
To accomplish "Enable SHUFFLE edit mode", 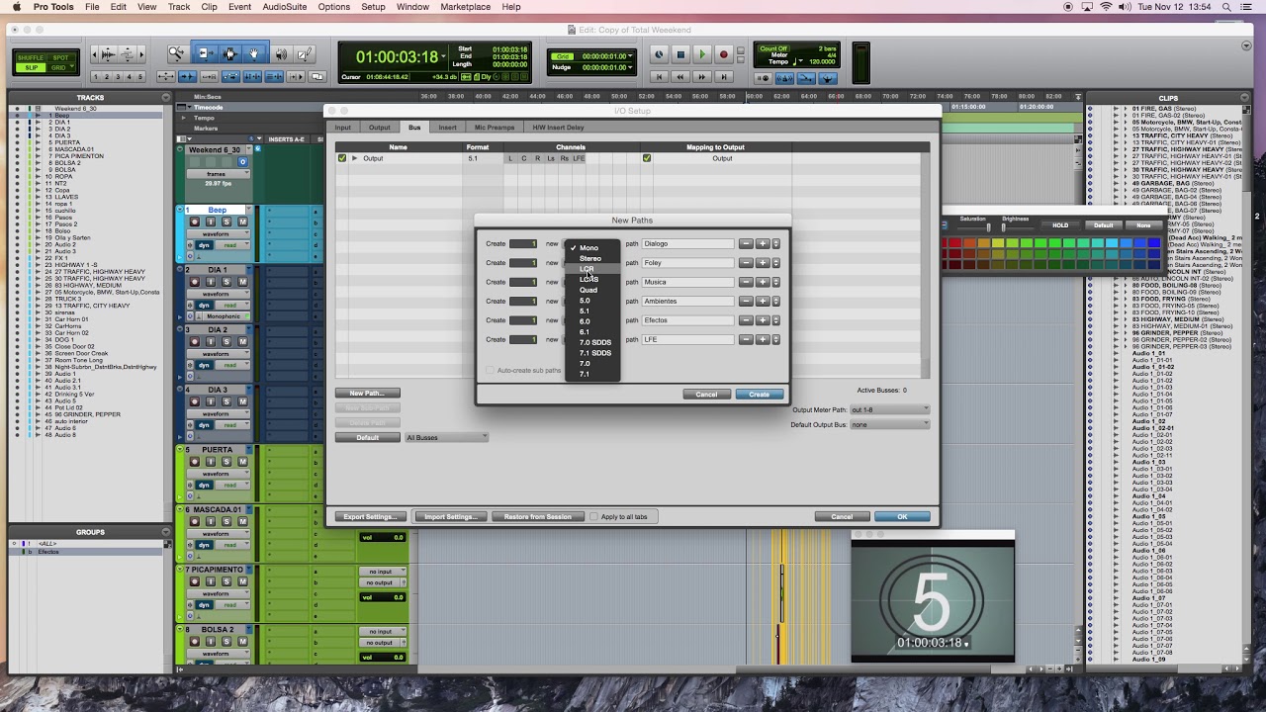I will tap(32, 58).
